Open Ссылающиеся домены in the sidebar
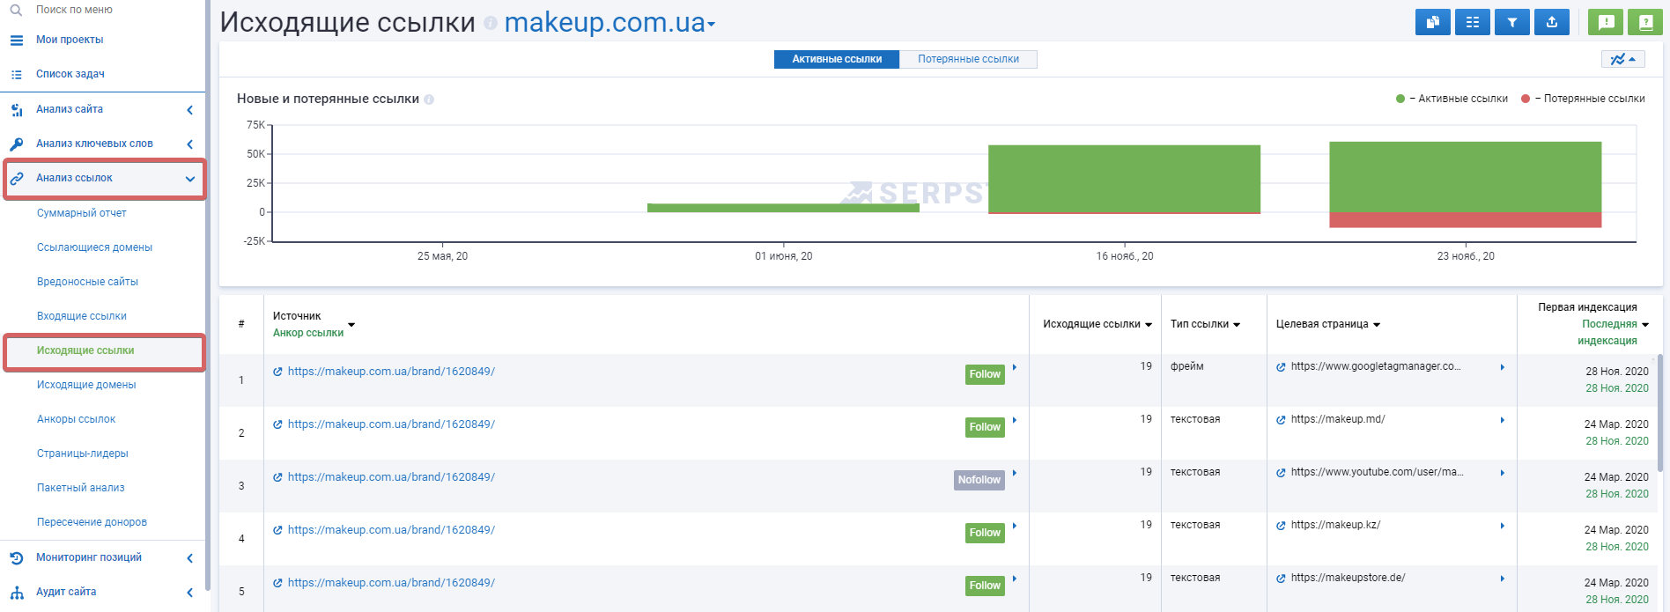The image size is (1670, 612). pos(94,247)
